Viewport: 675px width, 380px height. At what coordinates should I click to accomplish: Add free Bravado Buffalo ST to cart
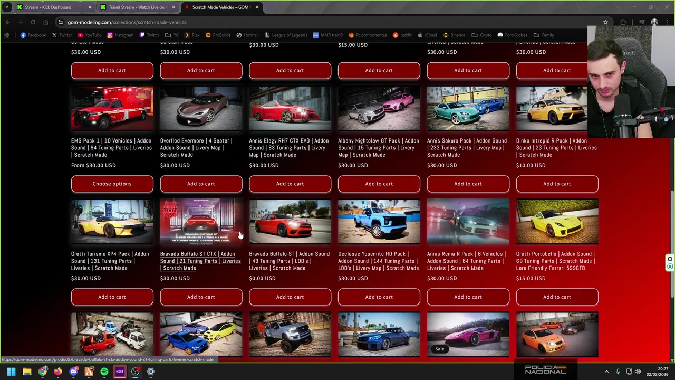pyautogui.click(x=290, y=297)
